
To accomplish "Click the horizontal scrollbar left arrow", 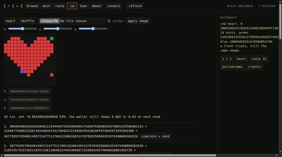I will (2, 155).
